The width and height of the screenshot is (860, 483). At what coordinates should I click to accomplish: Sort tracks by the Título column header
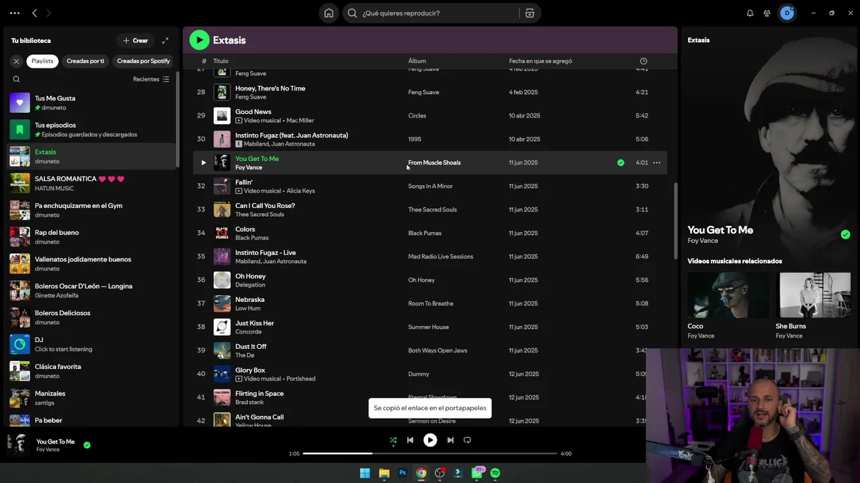pos(220,61)
